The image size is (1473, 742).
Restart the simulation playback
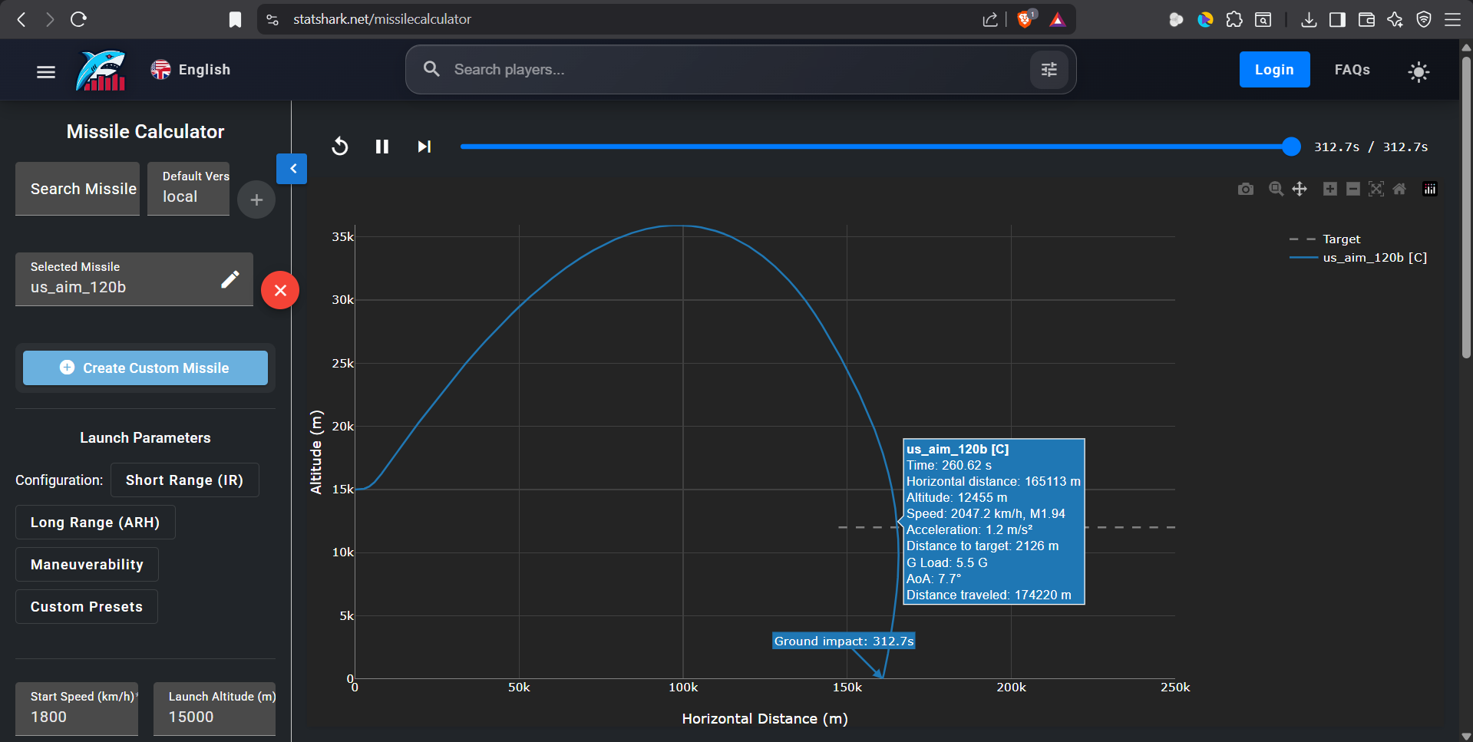point(340,147)
